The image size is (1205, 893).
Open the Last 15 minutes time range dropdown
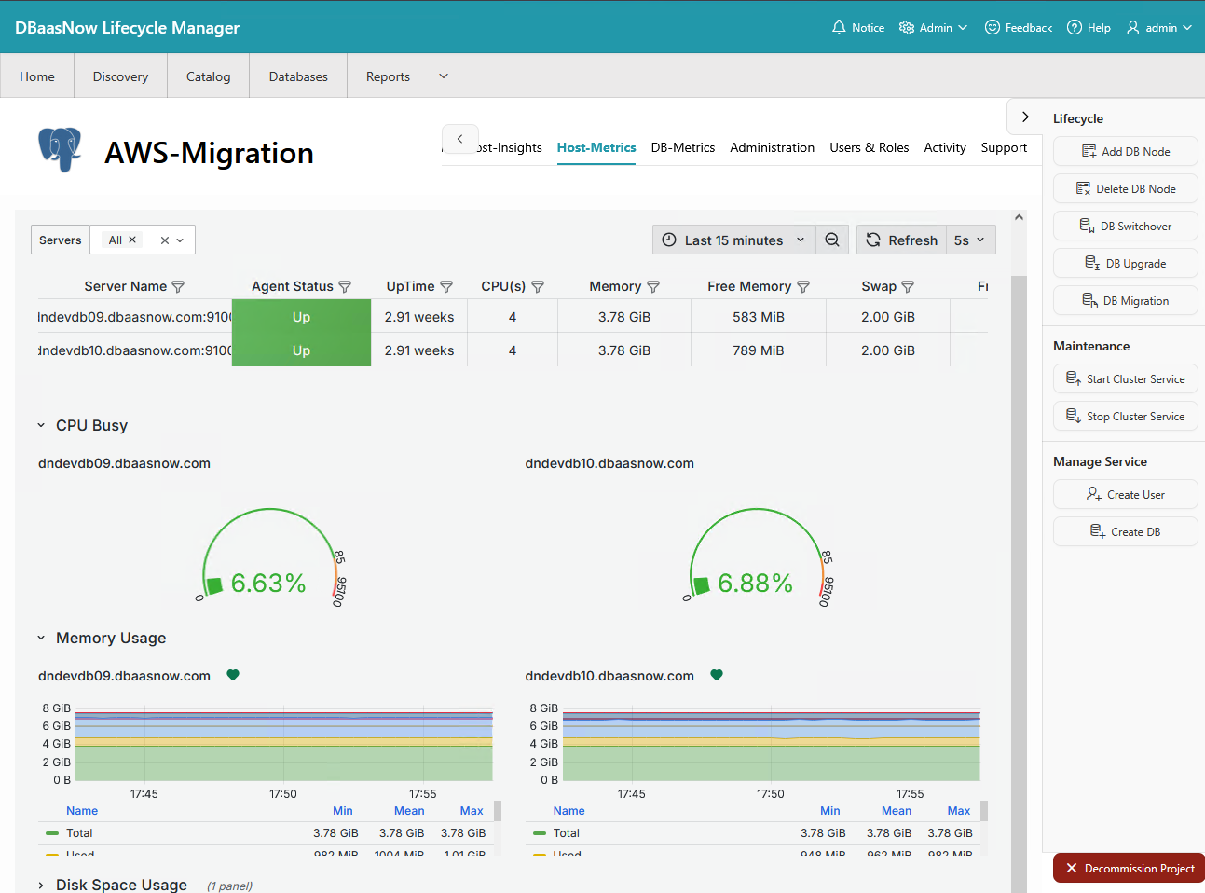[x=733, y=240]
